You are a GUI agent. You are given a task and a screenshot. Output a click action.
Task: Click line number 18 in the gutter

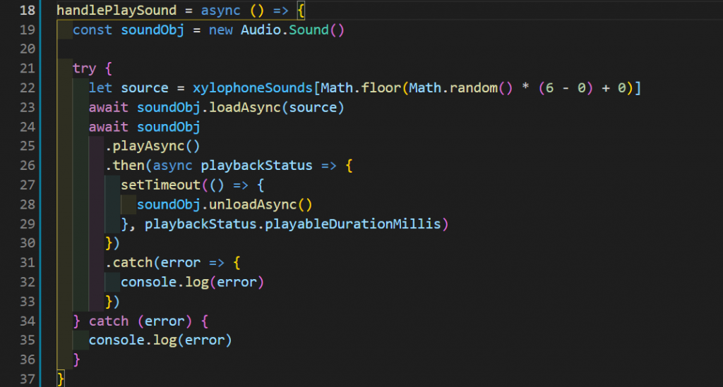[x=28, y=10]
